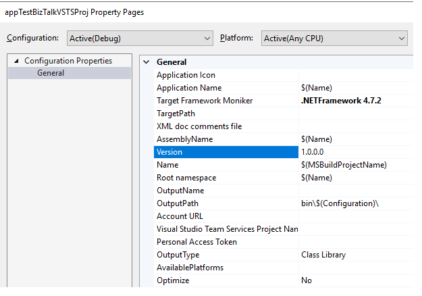This screenshot has height=296, width=422.
Task: Click the empty Application Icon value field
Action: pos(356,75)
